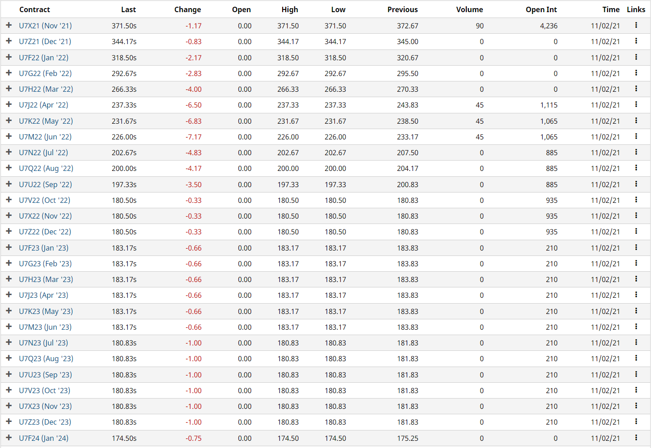Image resolution: width=652 pixels, height=448 pixels.
Task: Sort table by Volume column header
Action: pos(469,9)
